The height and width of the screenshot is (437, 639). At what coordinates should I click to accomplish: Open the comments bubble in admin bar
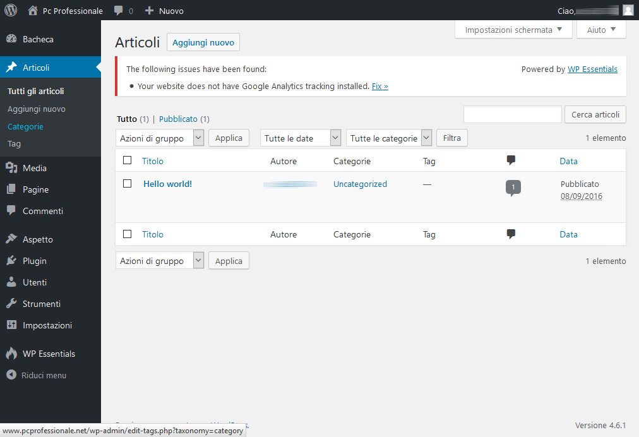[x=119, y=11]
